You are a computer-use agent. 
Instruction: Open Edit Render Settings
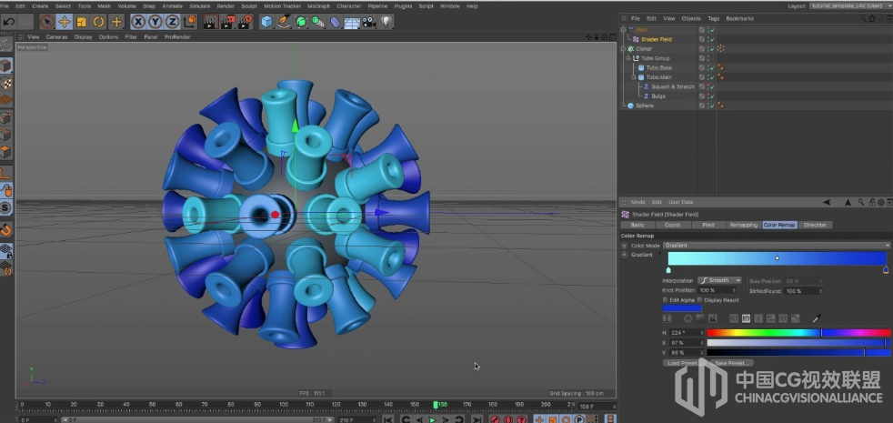[x=245, y=22]
